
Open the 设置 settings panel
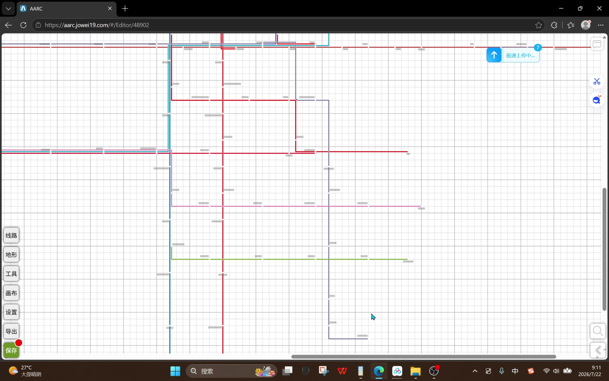pos(11,312)
